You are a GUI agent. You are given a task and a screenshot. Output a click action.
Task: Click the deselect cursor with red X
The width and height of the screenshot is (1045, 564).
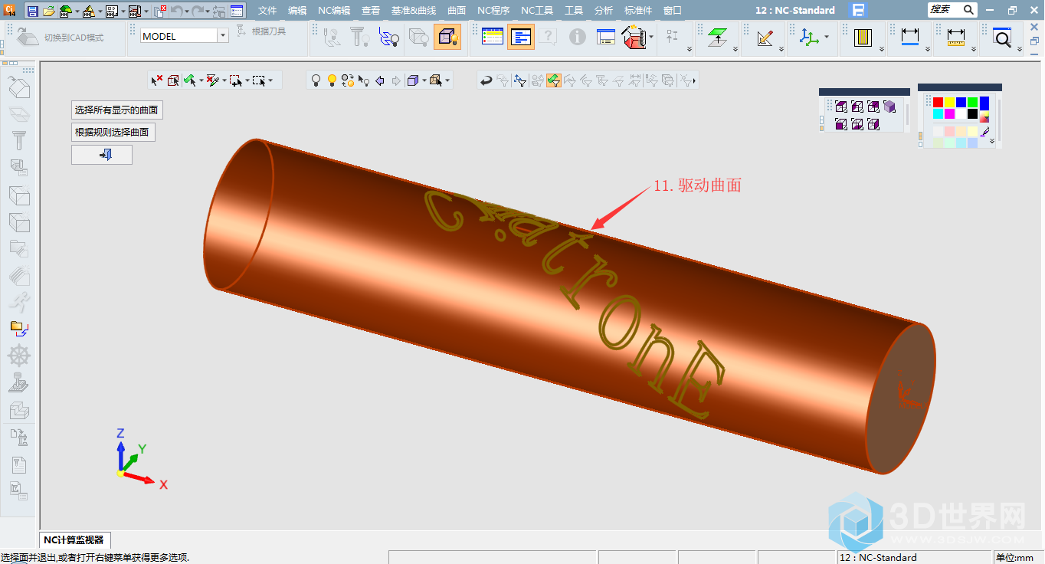(x=157, y=80)
